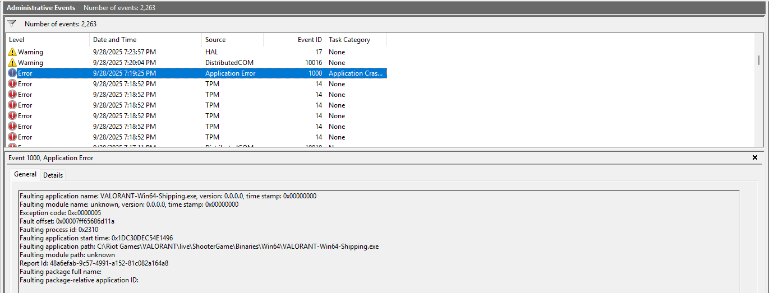Viewport: 769px width, 293px height.
Task: Click the Faulting package full name line
Action: (60, 272)
